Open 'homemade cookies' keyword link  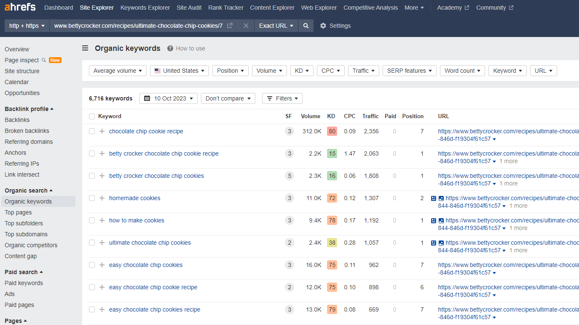(135, 198)
